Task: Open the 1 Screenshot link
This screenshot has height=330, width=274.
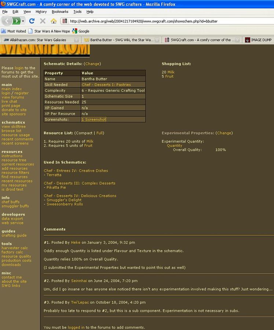Action: [94, 120]
